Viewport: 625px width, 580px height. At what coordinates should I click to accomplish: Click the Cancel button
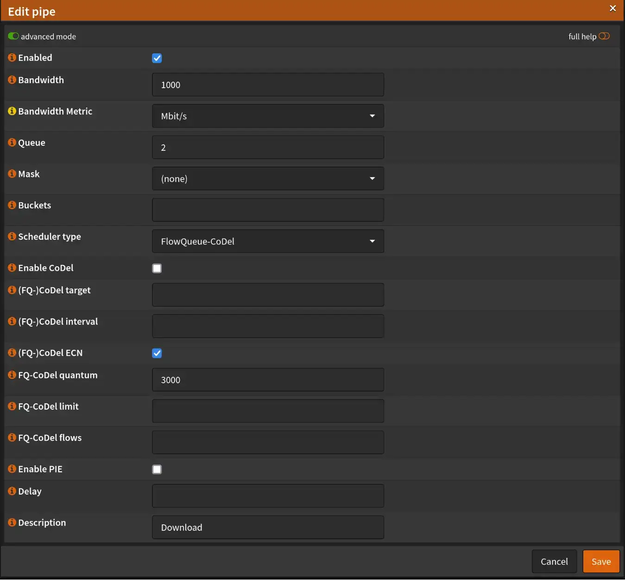(x=554, y=561)
